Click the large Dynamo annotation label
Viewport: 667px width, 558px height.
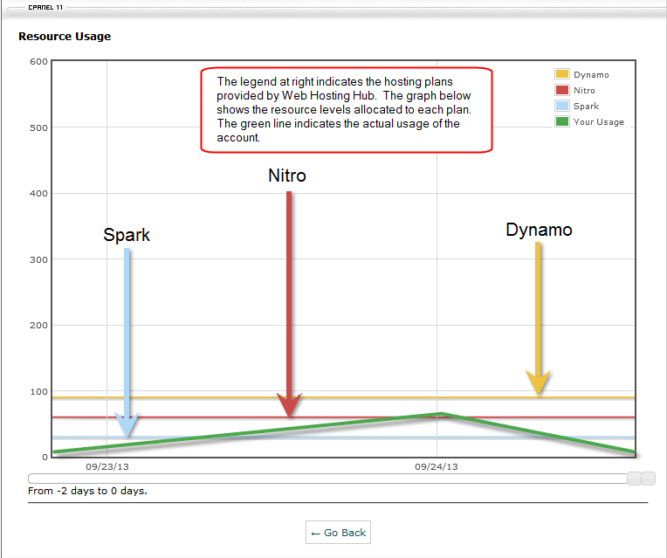point(539,230)
